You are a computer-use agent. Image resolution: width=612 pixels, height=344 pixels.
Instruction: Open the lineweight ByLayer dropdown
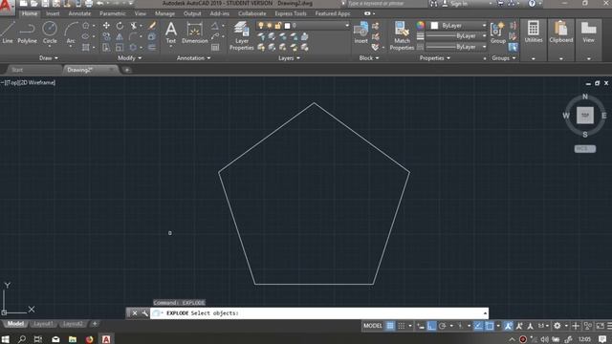456,36
